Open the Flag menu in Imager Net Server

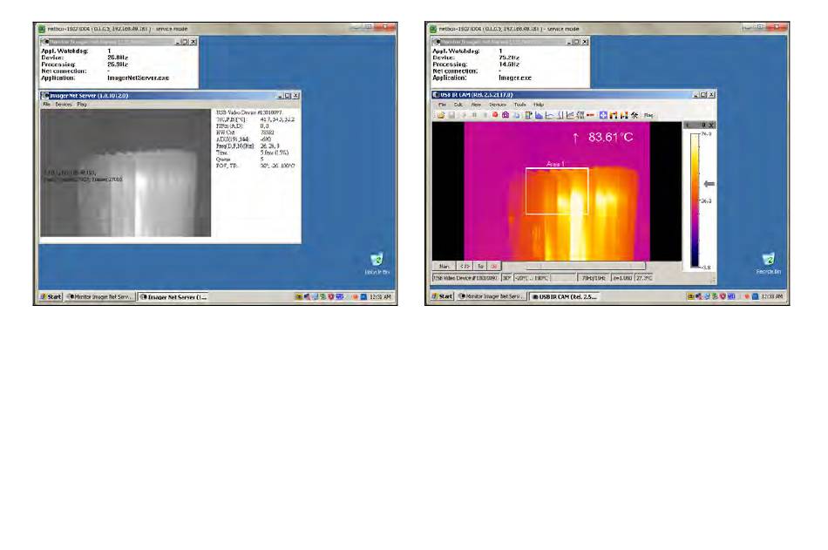[x=82, y=105]
